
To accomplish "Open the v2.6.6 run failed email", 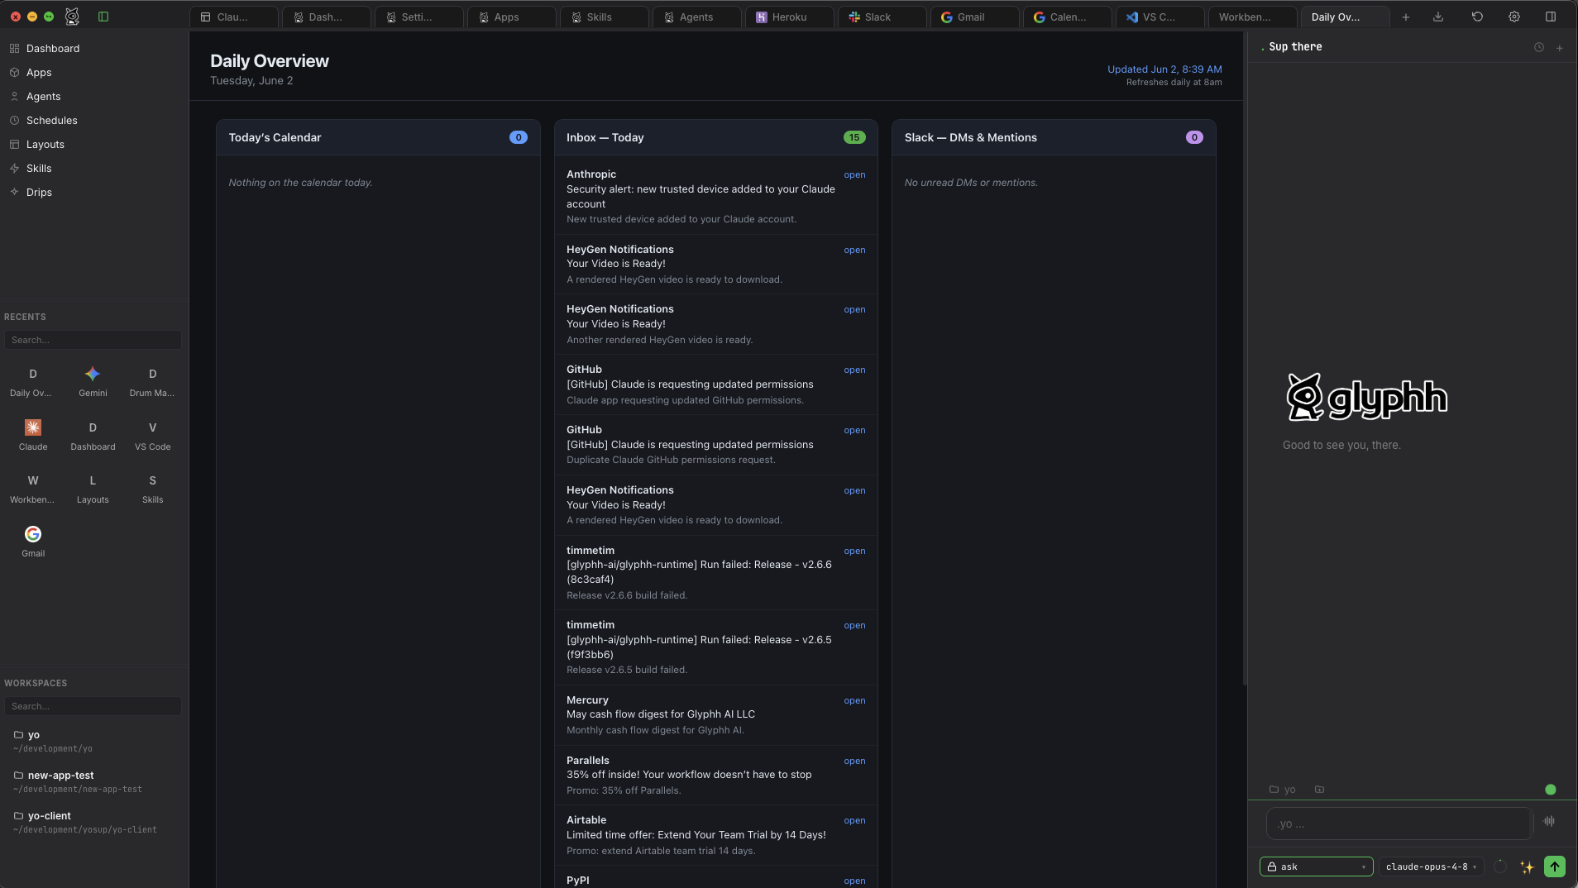I will click(854, 551).
